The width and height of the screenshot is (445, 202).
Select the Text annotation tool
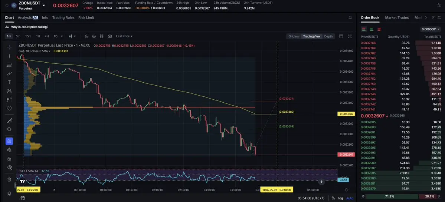click(x=9, y=82)
